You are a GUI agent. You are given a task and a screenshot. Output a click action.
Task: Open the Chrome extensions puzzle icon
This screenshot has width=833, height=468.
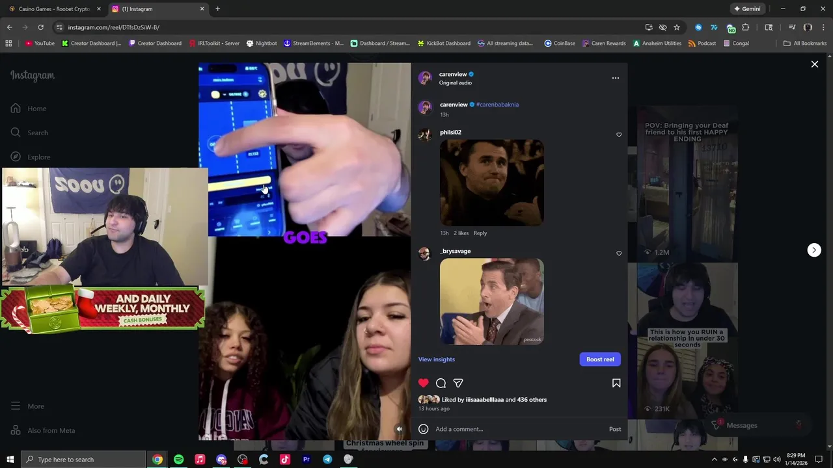pos(746,27)
